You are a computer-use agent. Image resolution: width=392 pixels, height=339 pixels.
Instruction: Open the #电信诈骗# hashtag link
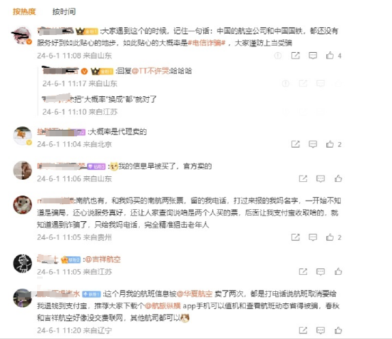(x=207, y=43)
